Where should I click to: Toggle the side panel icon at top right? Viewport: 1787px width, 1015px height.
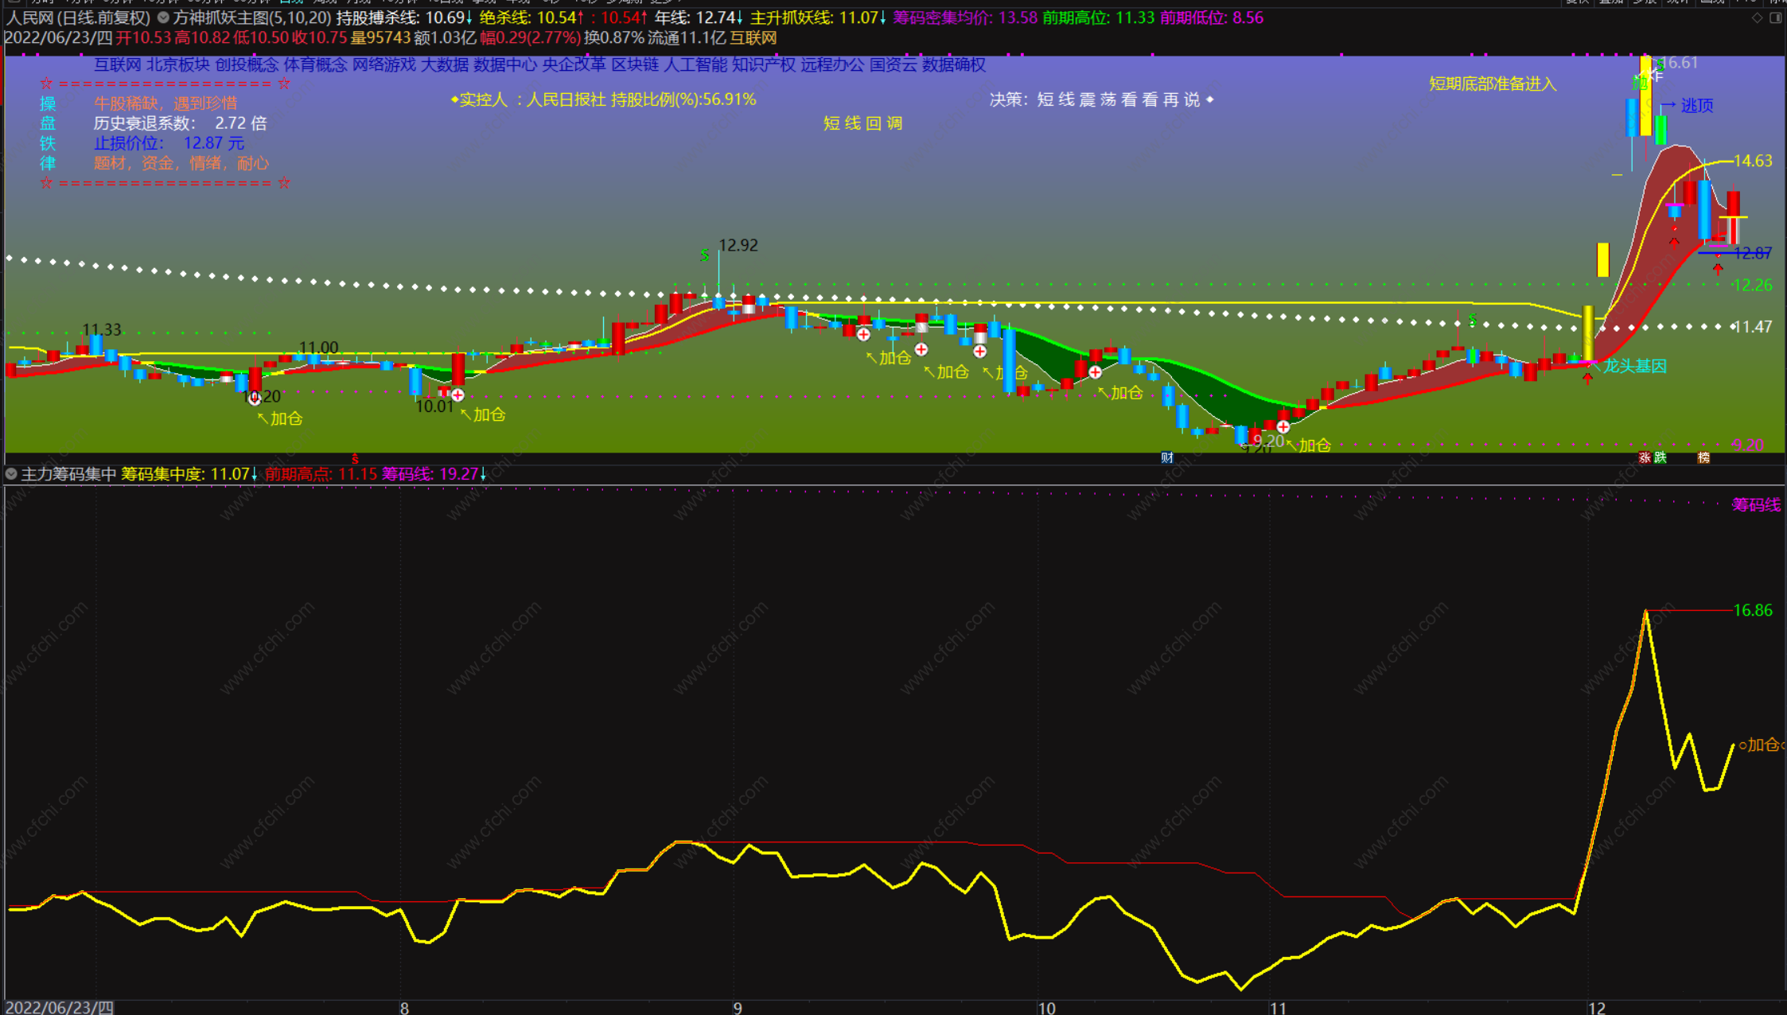(1775, 17)
